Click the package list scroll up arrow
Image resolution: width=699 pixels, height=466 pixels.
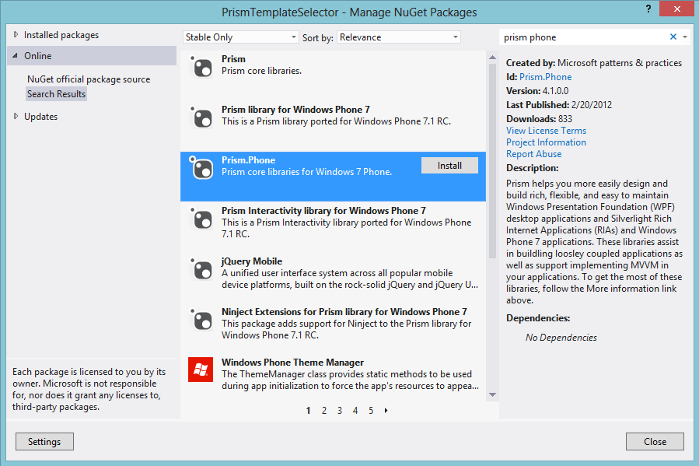[493, 57]
